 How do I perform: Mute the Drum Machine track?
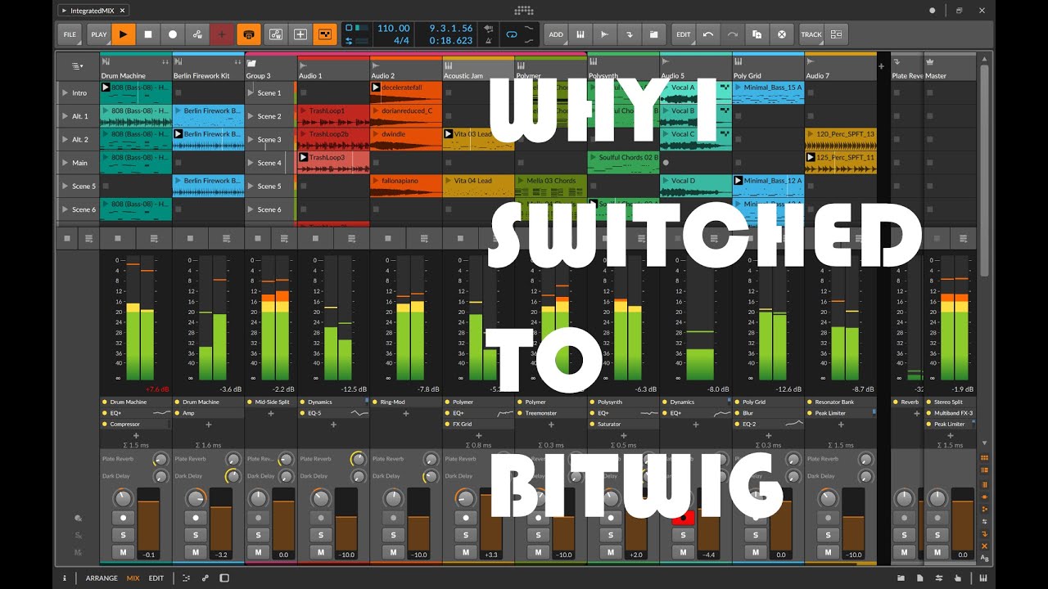pyautogui.click(x=124, y=553)
